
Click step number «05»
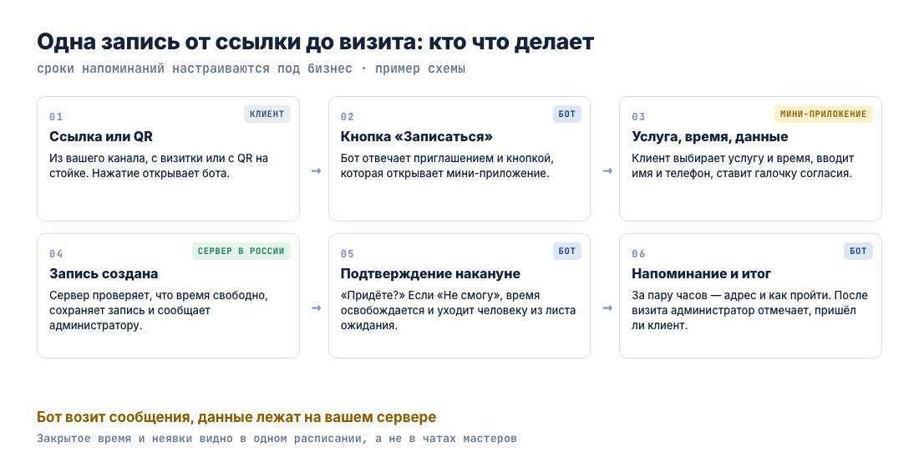click(x=348, y=254)
